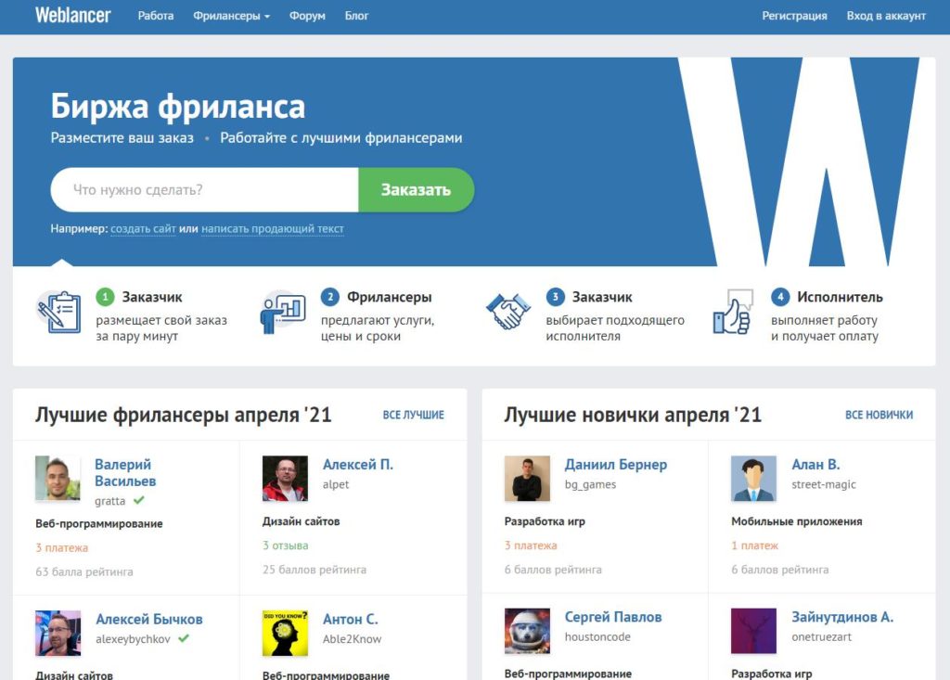Click 'Мобильные приложения' under Алан В.
The height and width of the screenshot is (680, 950).
[797, 520]
